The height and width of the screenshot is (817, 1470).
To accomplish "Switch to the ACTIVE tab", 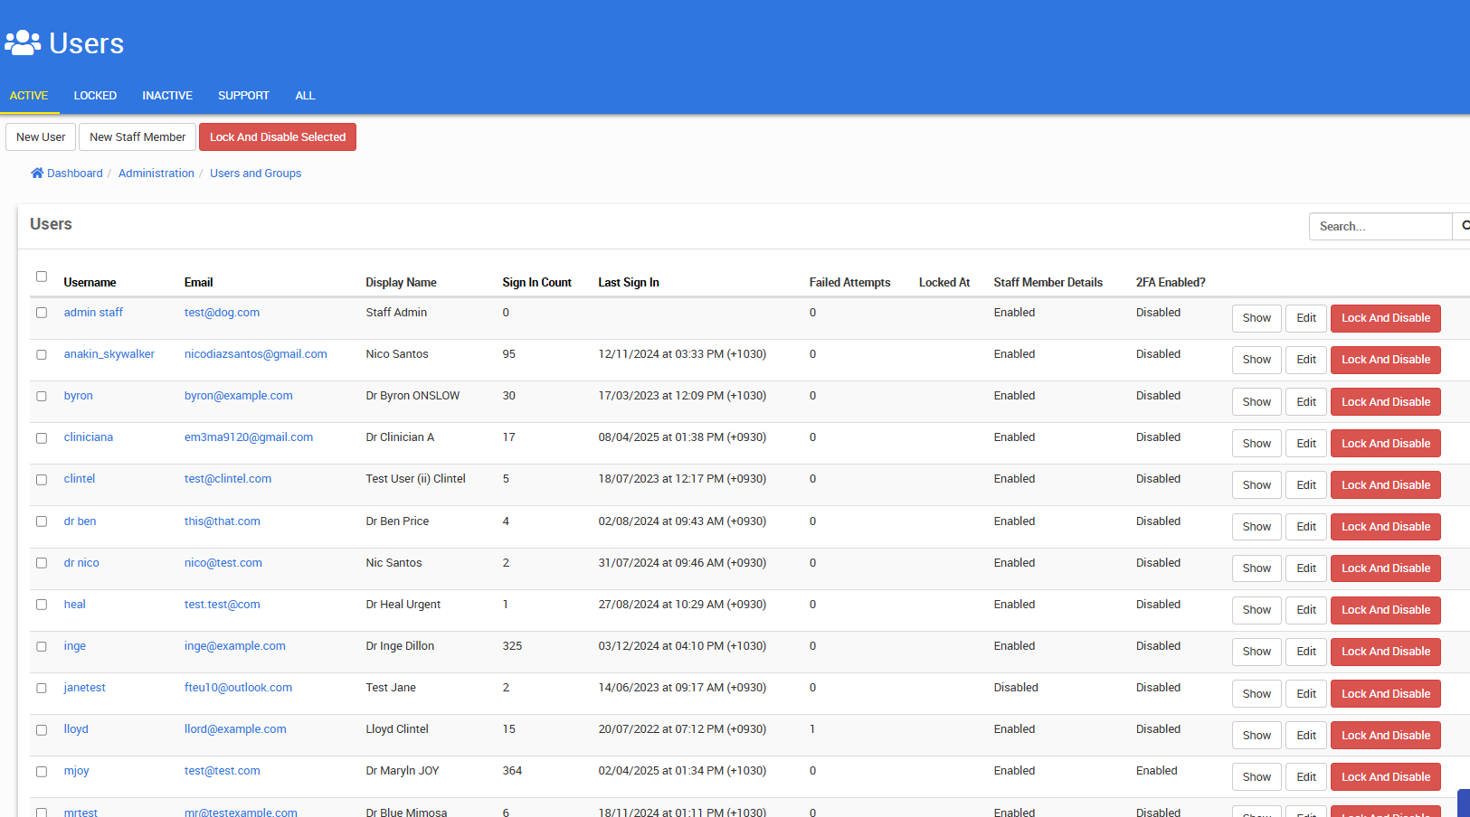I will tap(29, 95).
